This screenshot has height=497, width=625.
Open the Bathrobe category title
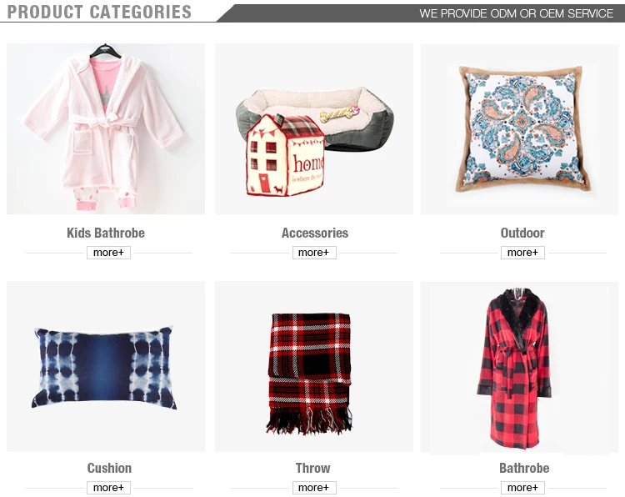point(524,468)
